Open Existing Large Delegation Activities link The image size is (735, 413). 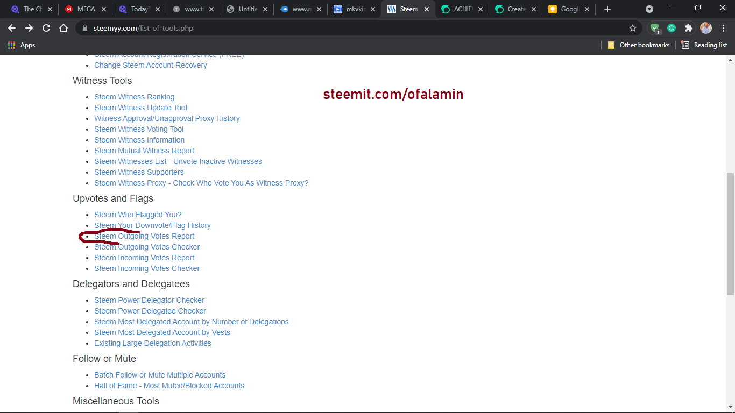point(153,343)
